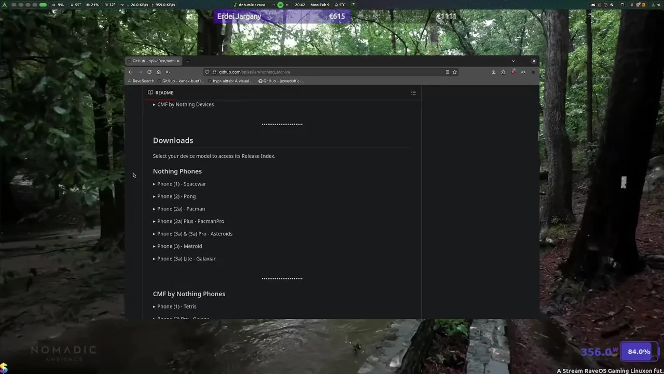Pause music with green media button

click(x=280, y=5)
